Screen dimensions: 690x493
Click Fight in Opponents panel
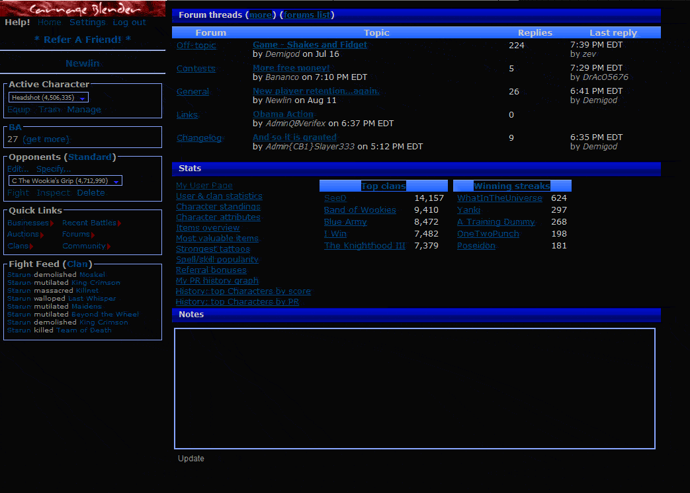[x=18, y=192]
